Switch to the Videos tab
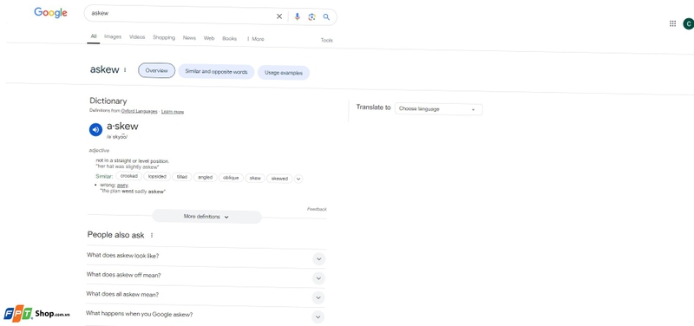694x326 pixels. click(137, 37)
